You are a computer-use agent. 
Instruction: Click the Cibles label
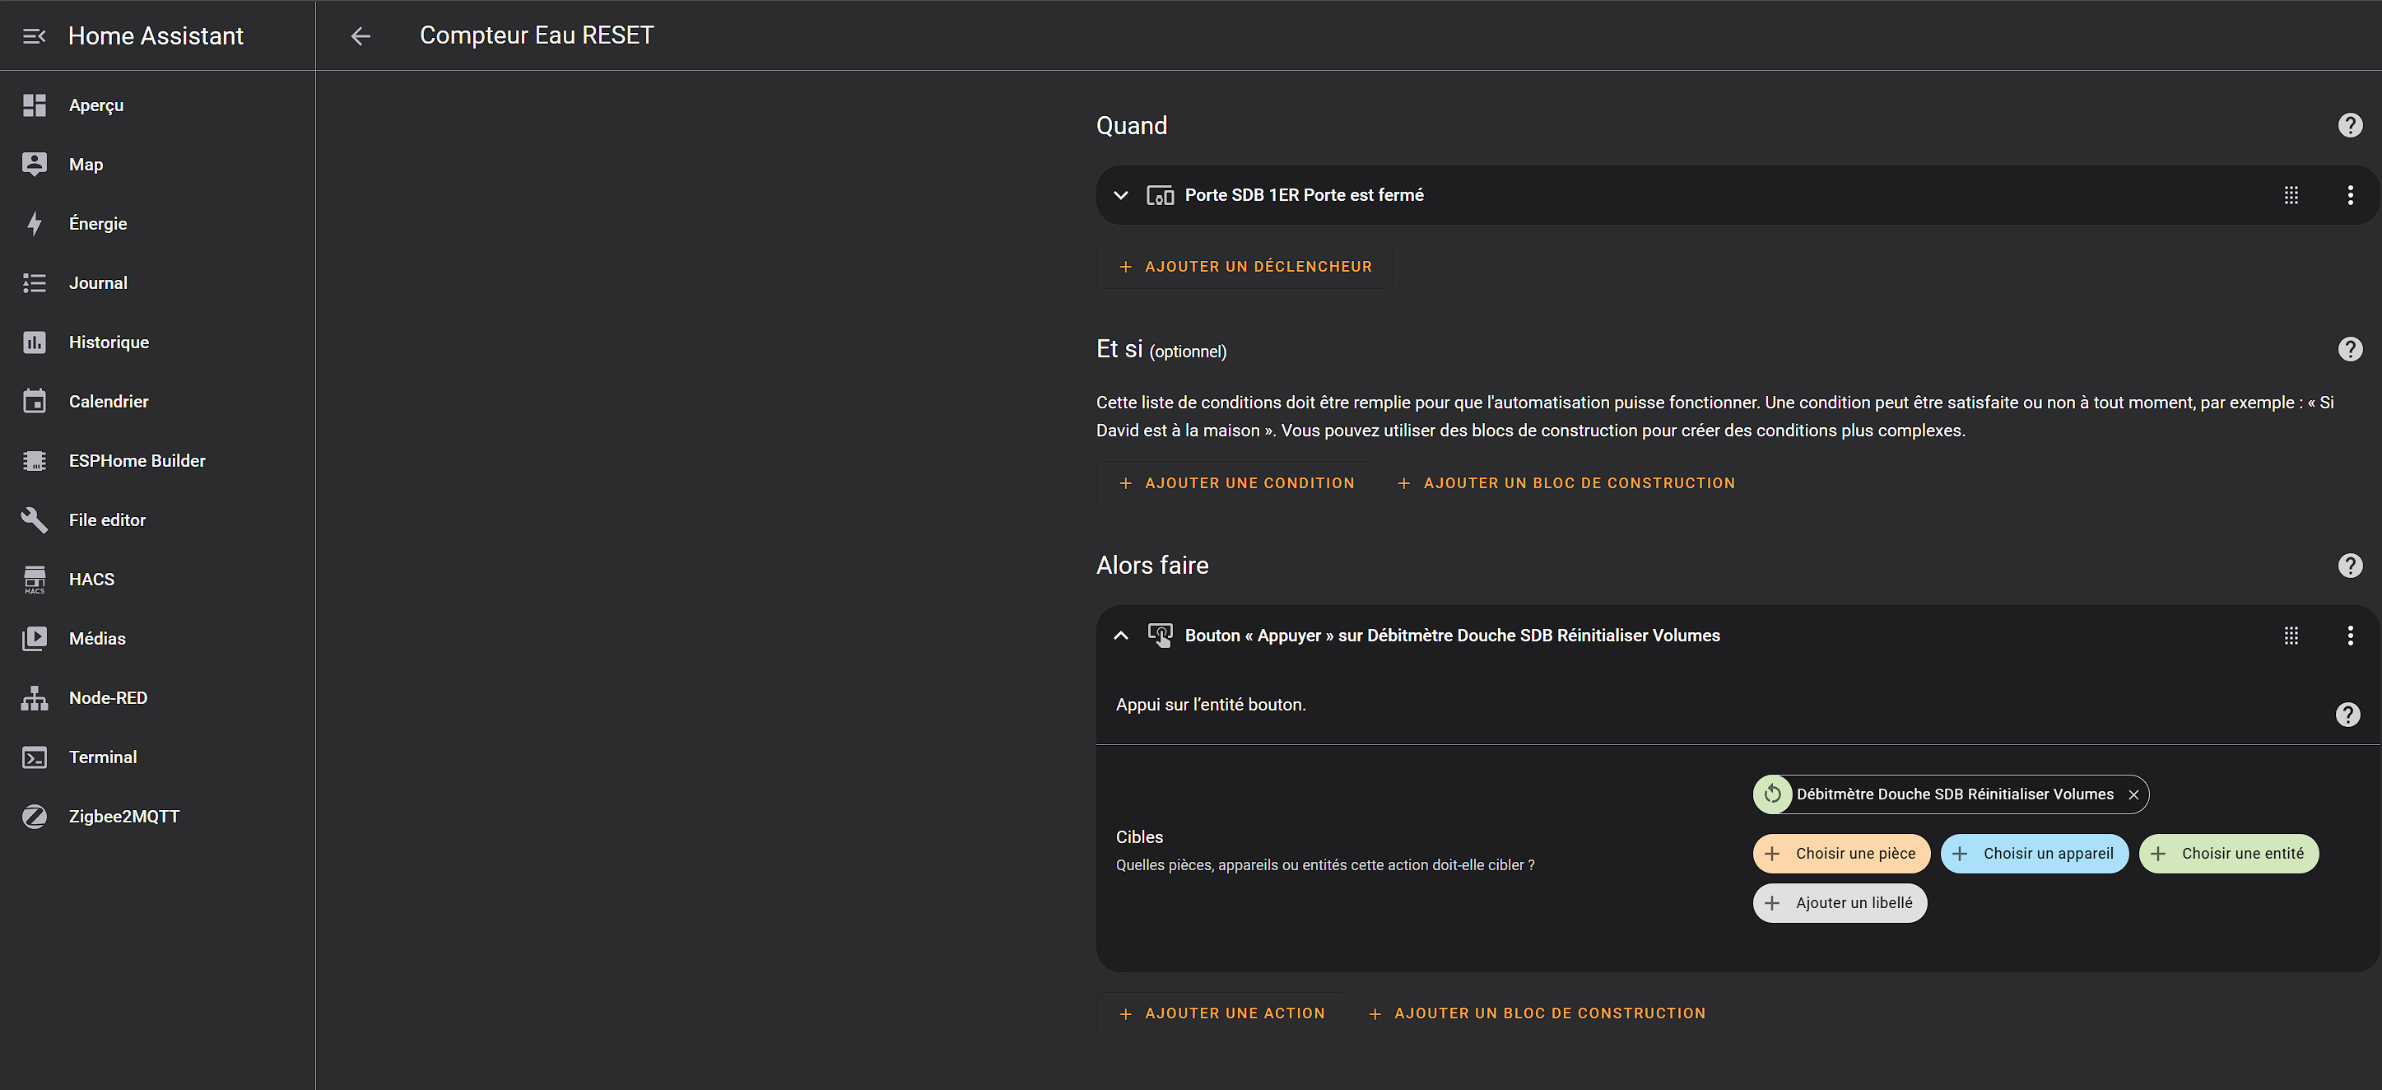pyautogui.click(x=1139, y=837)
